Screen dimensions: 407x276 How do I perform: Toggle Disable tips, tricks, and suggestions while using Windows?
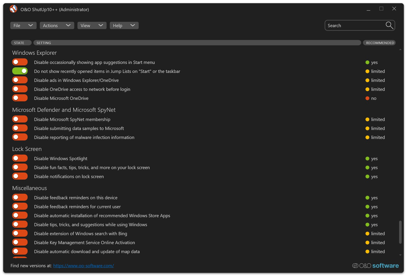click(x=20, y=224)
